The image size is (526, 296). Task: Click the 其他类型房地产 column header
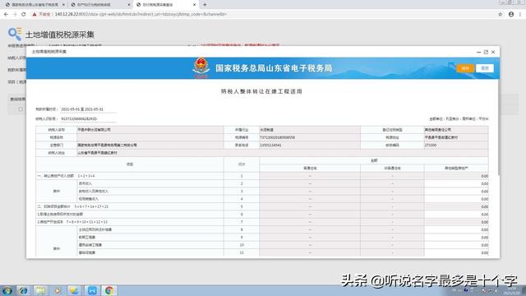click(x=456, y=168)
